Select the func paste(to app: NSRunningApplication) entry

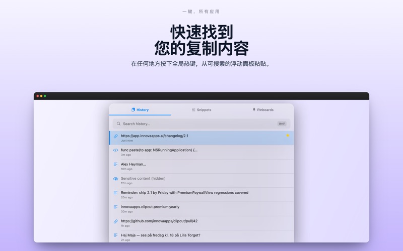pos(201,152)
